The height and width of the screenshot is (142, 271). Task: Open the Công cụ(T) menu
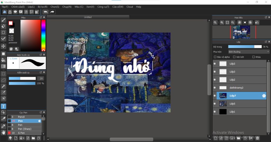click(x=103, y=7)
